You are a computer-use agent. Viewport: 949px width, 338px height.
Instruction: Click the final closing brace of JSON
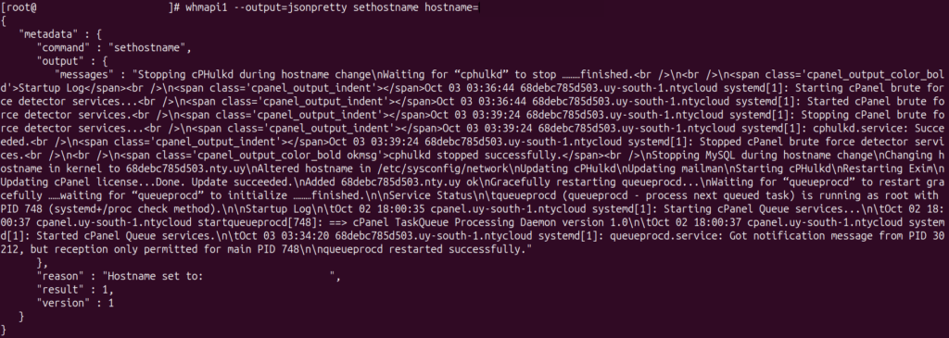[x=4, y=330]
